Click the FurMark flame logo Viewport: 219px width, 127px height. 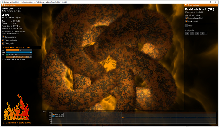tap(17, 107)
